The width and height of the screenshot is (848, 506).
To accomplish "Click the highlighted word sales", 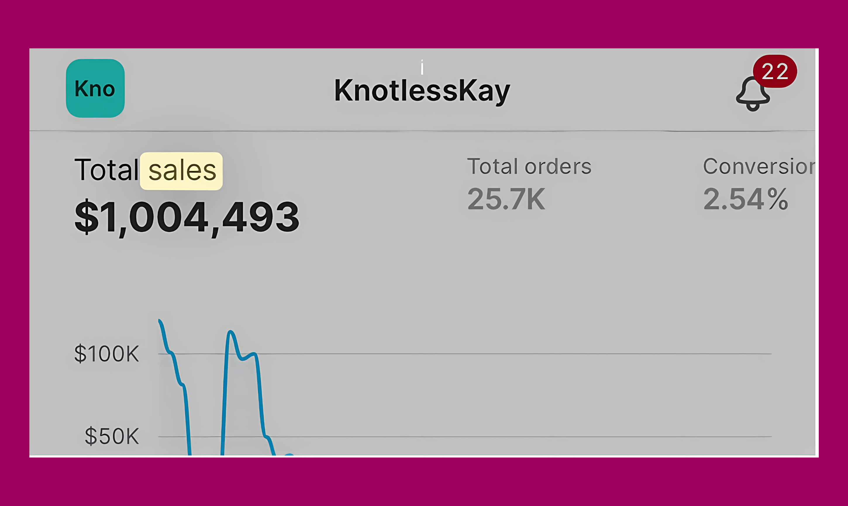I will pyautogui.click(x=182, y=171).
